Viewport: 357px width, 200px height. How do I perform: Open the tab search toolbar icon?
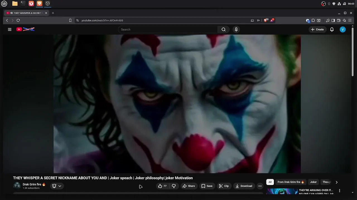pos(319,20)
